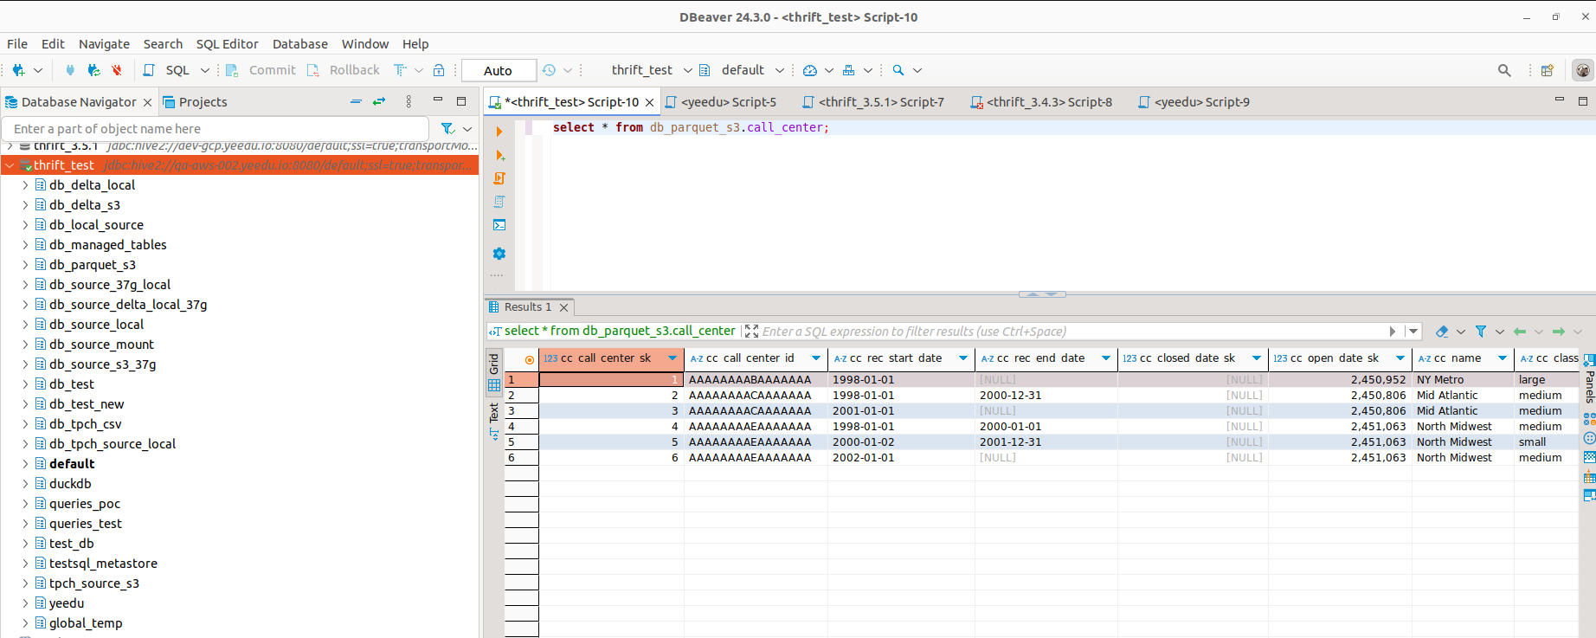
Task: Apply filter expression play arrow
Action: 1393,332
